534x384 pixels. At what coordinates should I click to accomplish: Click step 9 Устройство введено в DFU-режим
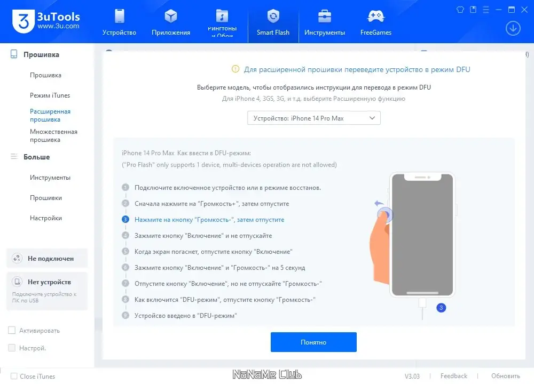coord(186,316)
